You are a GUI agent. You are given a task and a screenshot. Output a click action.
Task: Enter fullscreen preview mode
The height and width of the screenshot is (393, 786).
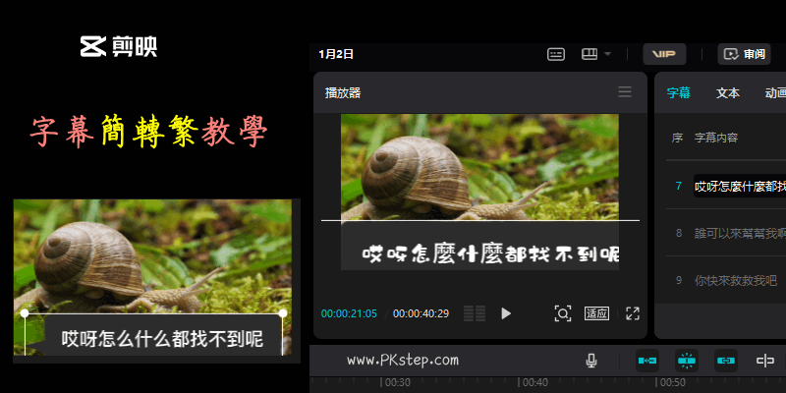tap(633, 313)
